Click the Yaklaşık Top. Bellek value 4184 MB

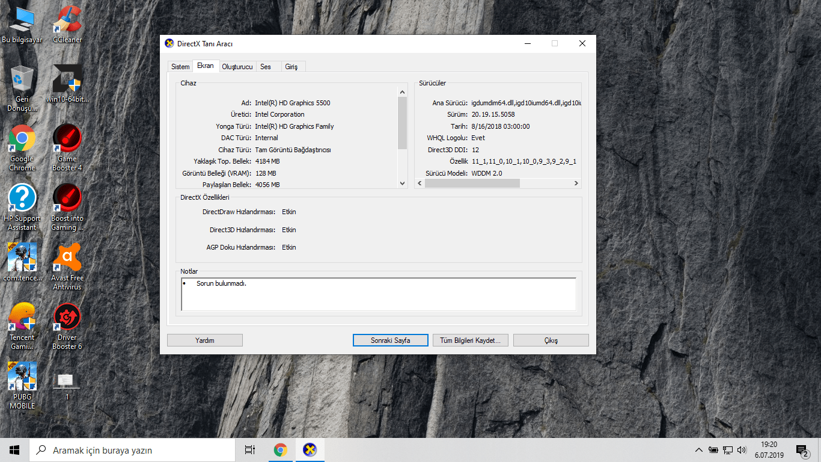pyautogui.click(x=267, y=161)
